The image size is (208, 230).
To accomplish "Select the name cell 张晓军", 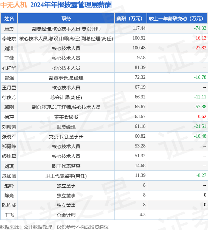I will click(9, 137).
